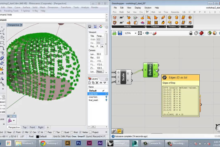Viewport: 220px width, 147px height.
Task: Enable the Quad osnap checkbox
Action: pos(62,132)
